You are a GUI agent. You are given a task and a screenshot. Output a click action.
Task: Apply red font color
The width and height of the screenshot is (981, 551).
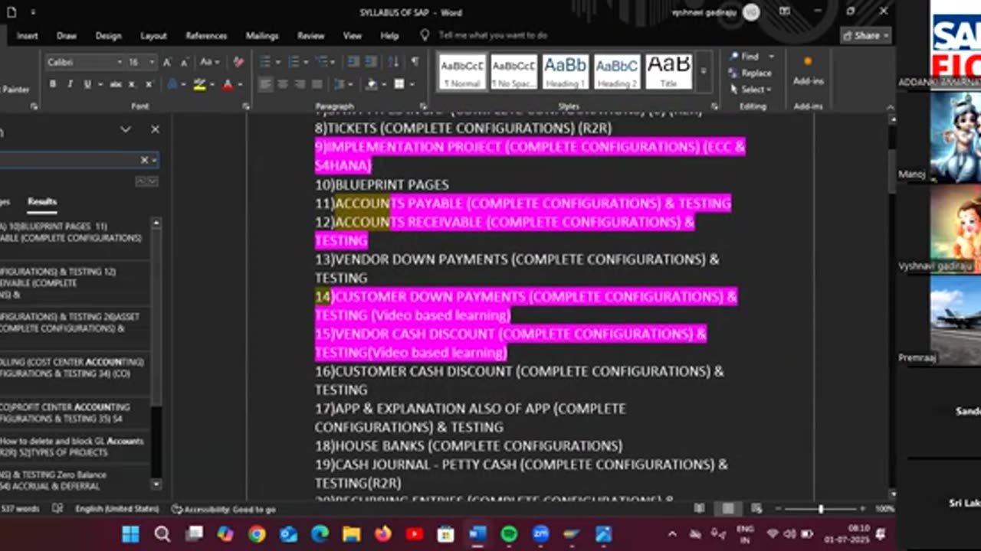tap(228, 84)
